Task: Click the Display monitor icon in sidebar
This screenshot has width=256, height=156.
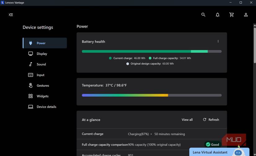Action: (30, 54)
